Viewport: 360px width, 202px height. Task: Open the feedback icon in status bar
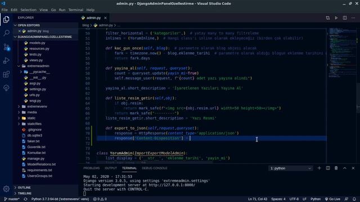pos(346,199)
